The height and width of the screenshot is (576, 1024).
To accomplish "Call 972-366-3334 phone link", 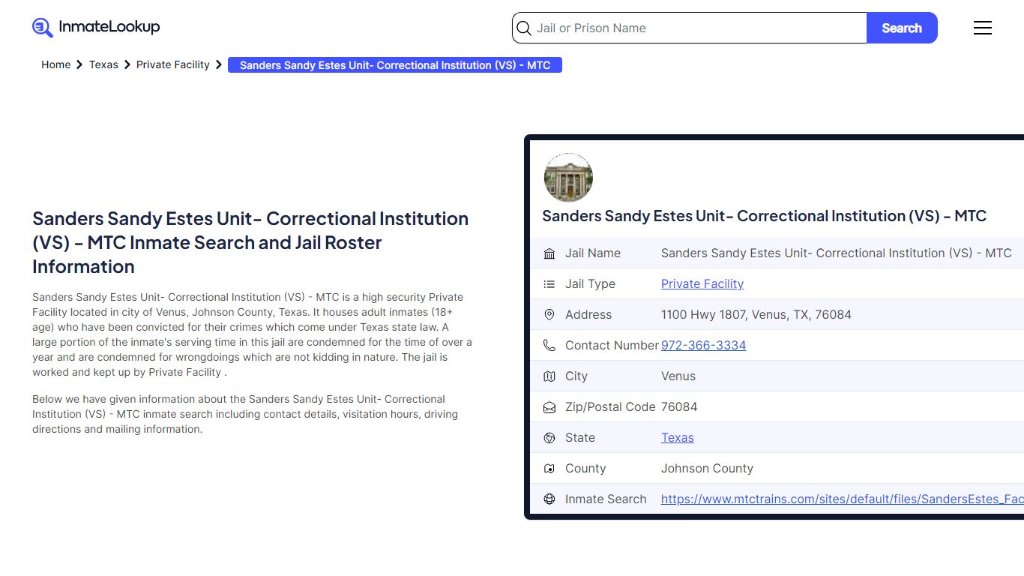I will [703, 346].
